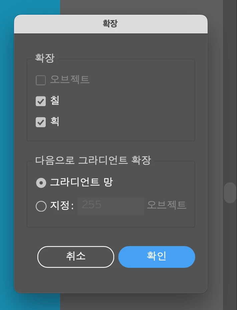The height and width of the screenshot is (310, 237).
Task: Click the 확장 group heading
Action: [44, 58]
